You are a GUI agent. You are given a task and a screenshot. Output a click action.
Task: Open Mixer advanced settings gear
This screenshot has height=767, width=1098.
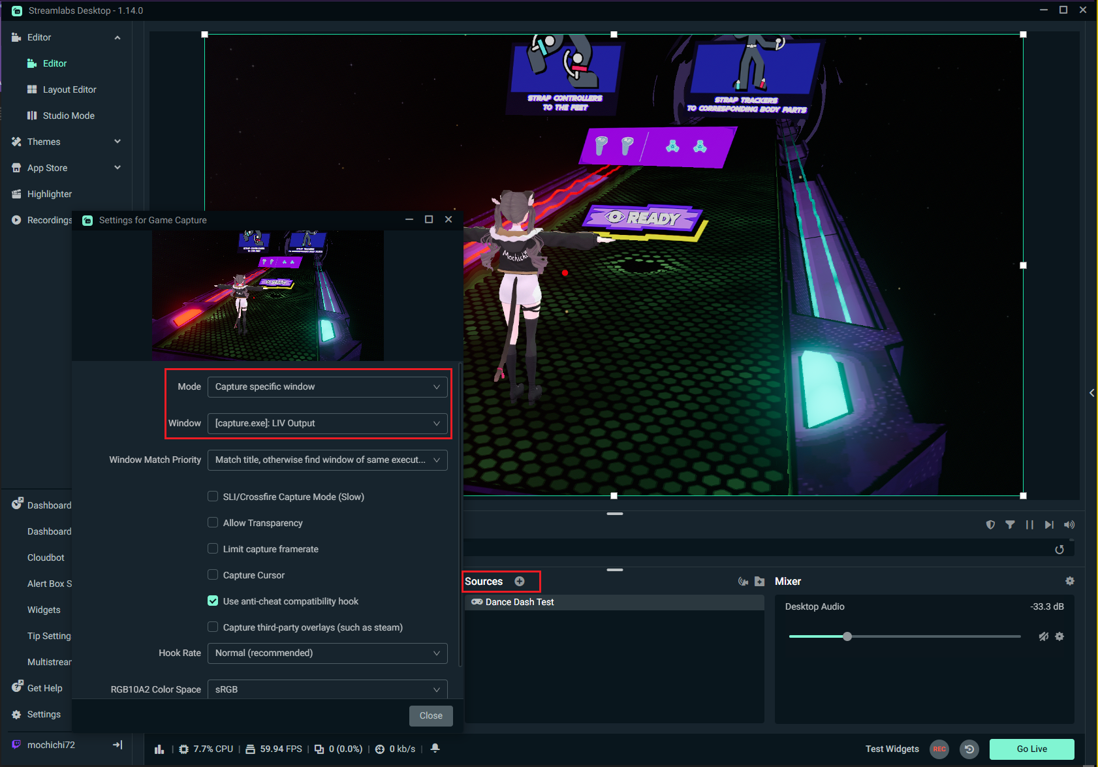pyautogui.click(x=1069, y=581)
